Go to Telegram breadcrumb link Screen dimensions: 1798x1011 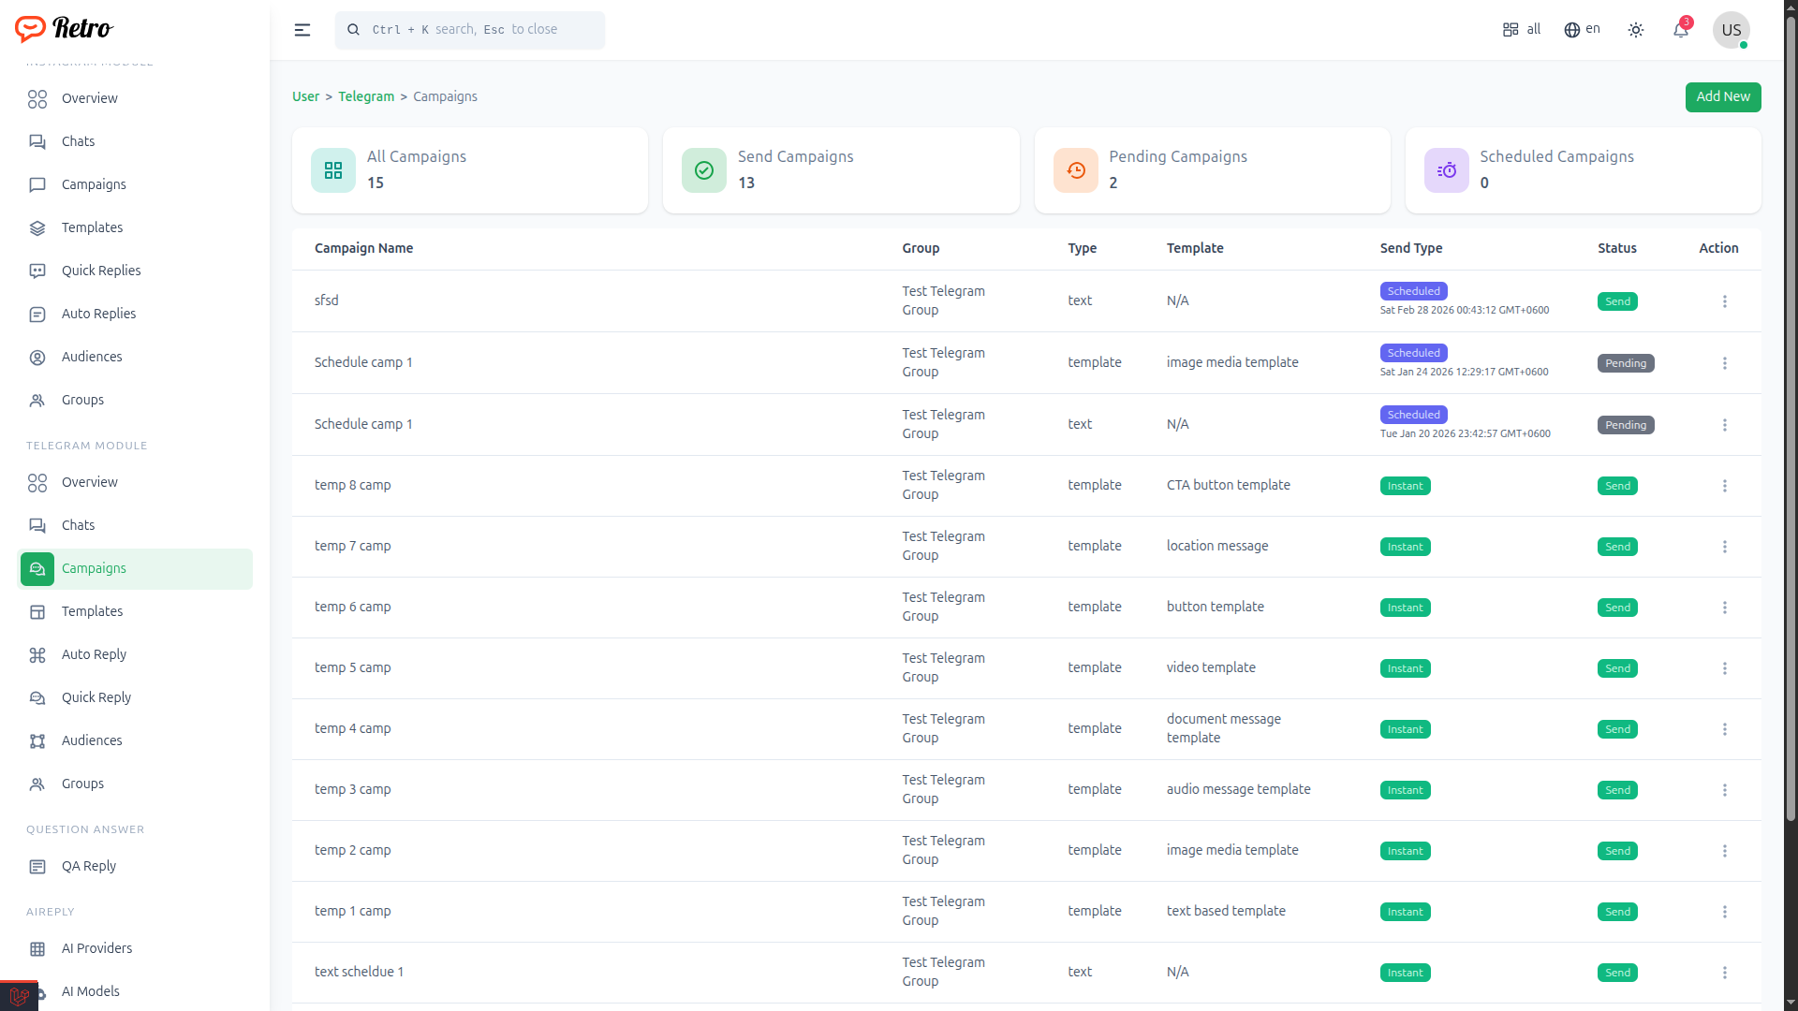pyautogui.click(x=365, y=96)
